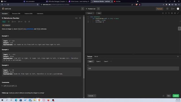The height and width of the screenshot is (102, 181).
Task: Open a new browser tab
Action: [138, 1]
